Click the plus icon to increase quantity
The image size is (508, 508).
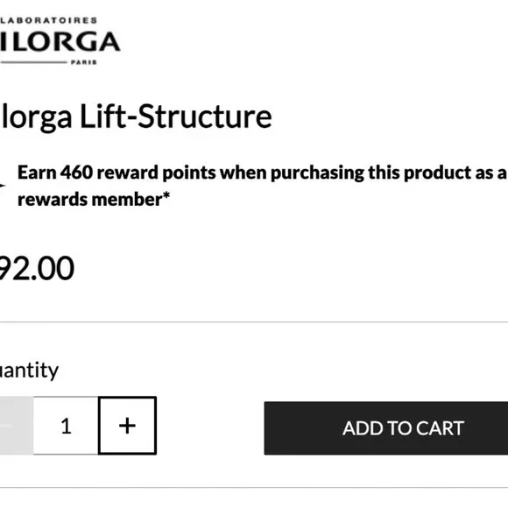pyautogui.click(x=127, y=426)
